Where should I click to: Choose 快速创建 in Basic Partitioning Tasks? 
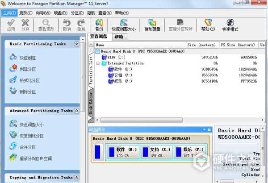[23, 58]
